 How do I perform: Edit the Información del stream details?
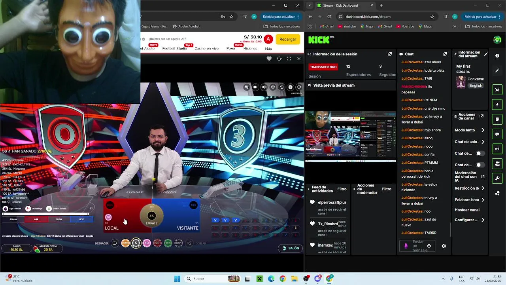click(x=486, y=54)
